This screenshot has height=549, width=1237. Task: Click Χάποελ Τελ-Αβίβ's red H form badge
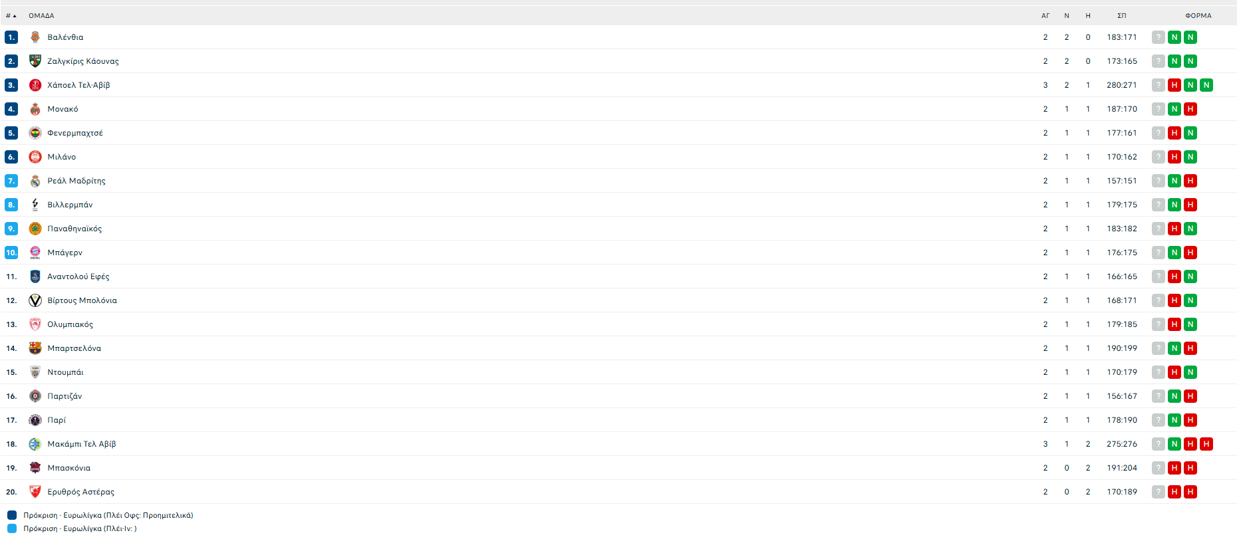[x=1174, y=85]
